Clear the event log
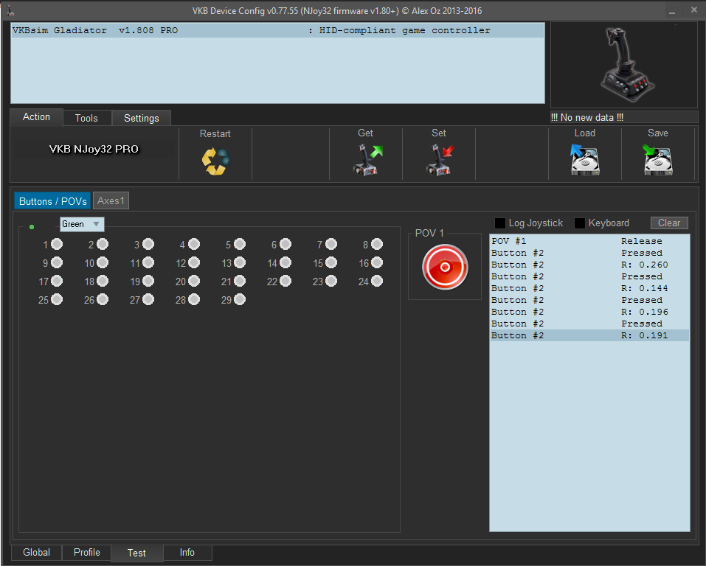706x566 pixels. (669, 223)
